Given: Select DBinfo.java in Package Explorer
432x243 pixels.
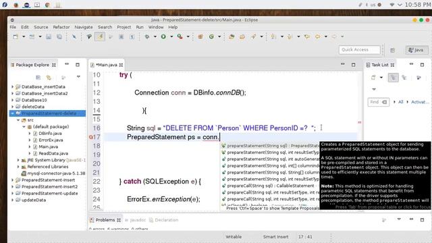Looking at the screenshot, I should 50,134.
